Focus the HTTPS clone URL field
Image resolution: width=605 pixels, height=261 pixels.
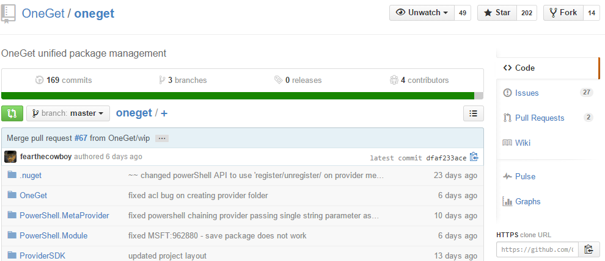tap(538, 249)
